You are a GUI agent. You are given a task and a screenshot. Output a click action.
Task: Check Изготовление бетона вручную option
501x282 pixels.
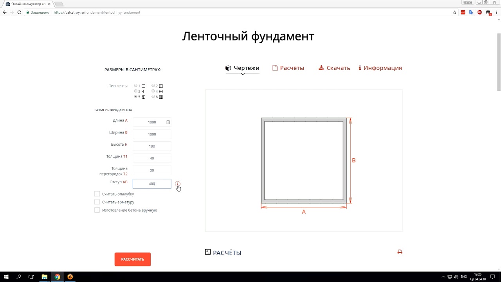97,210
